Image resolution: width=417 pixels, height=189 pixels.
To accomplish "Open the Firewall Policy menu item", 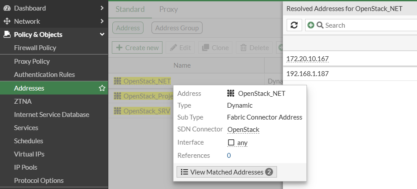I will [x=35, y=48].
